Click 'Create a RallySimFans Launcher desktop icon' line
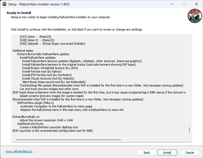The height and width of the screenshot is (158, 203). tap(49, 127)
